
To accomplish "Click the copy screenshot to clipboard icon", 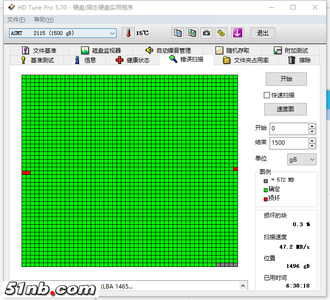I will coord(192,33).
